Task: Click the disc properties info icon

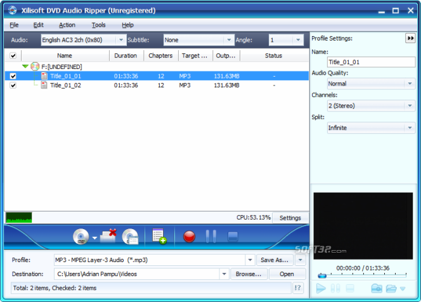Action: tap(130, 237)
